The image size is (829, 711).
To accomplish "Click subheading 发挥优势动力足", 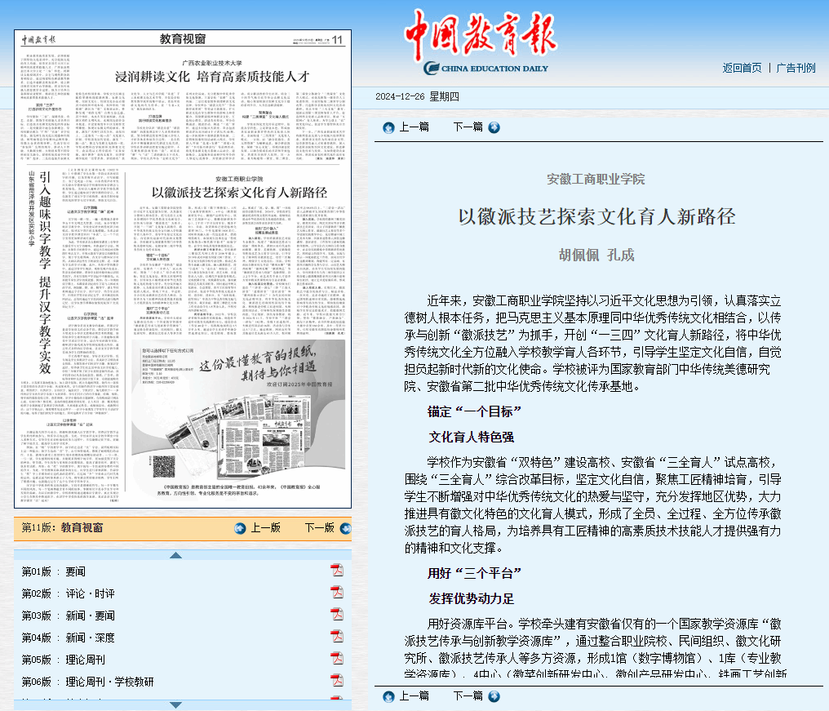I will pyautogui.click(x=471, y=598).
